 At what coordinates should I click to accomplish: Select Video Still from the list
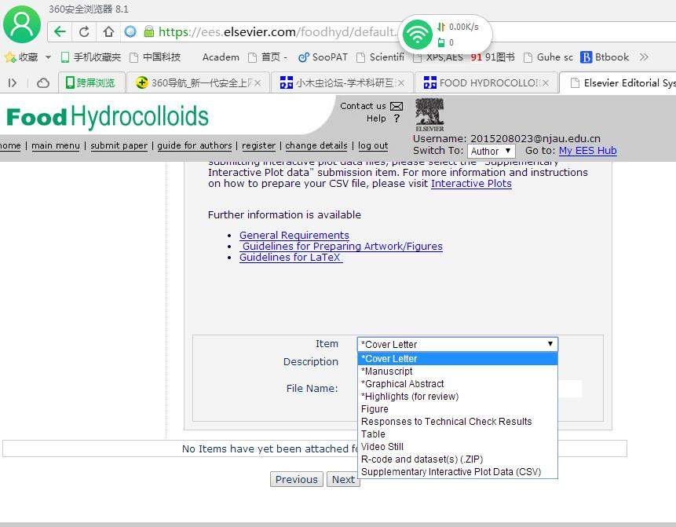point(458,447)
